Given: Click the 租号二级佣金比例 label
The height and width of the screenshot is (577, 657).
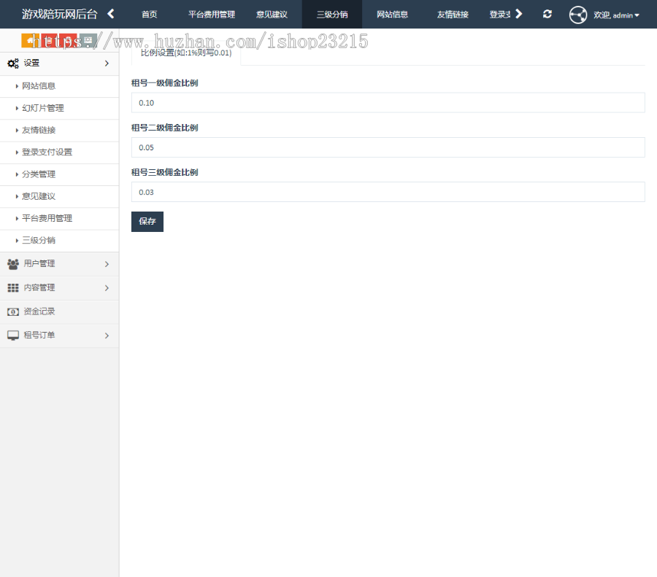Looking at the screenshot, I should point(165,128).
